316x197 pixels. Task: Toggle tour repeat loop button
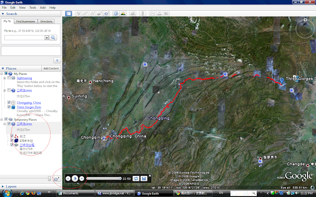tap(136, 178)
